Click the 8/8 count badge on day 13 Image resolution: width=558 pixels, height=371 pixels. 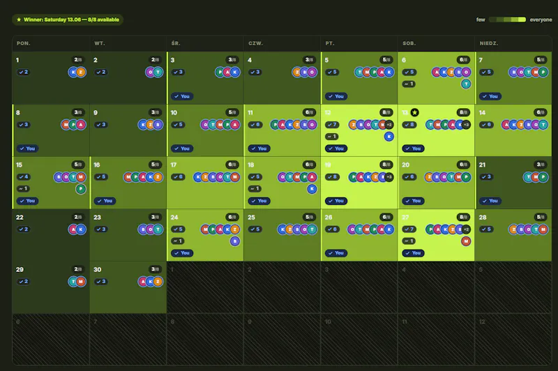click(x=463, y=112)
